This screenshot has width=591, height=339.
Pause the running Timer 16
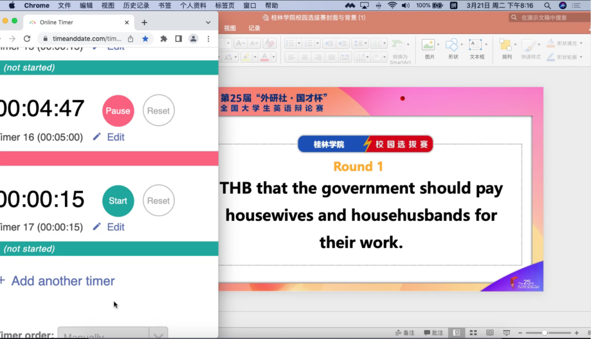[118, 111]
